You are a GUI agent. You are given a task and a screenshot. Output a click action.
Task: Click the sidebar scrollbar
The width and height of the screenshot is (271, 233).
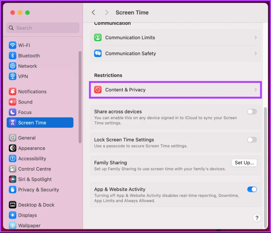(80, 97)
